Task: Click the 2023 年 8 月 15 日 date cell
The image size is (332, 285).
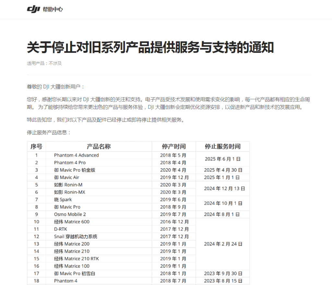Action: pyautogui.click(x=223, y=281)
